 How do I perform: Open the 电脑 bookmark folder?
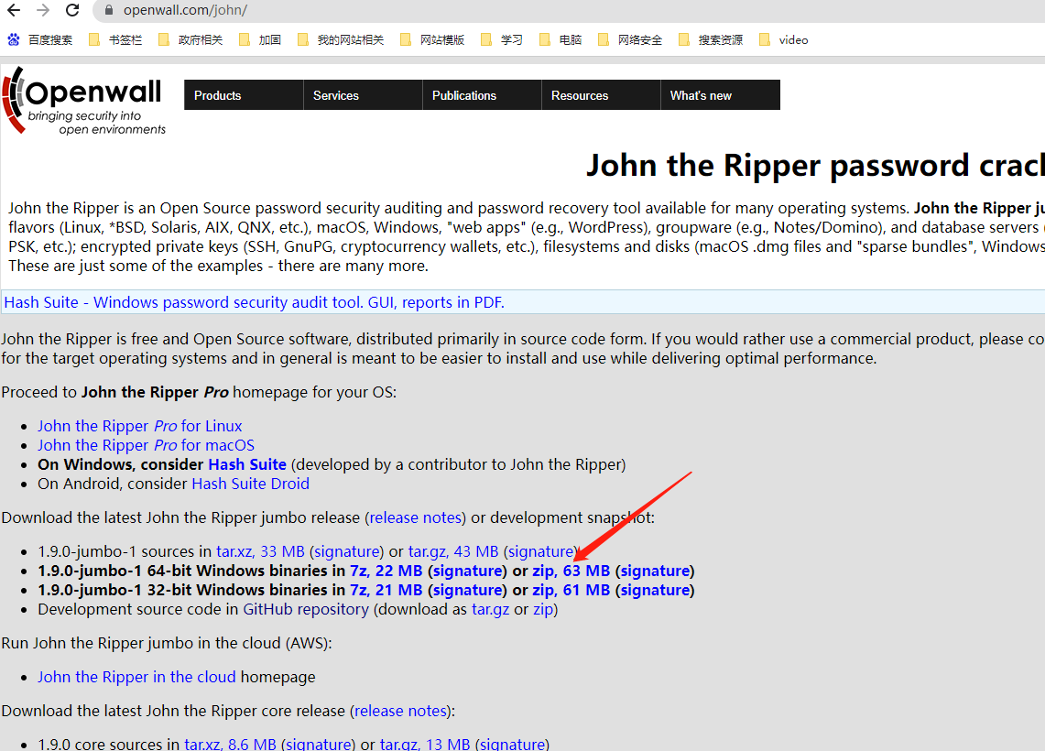click(x=561, y=40)
